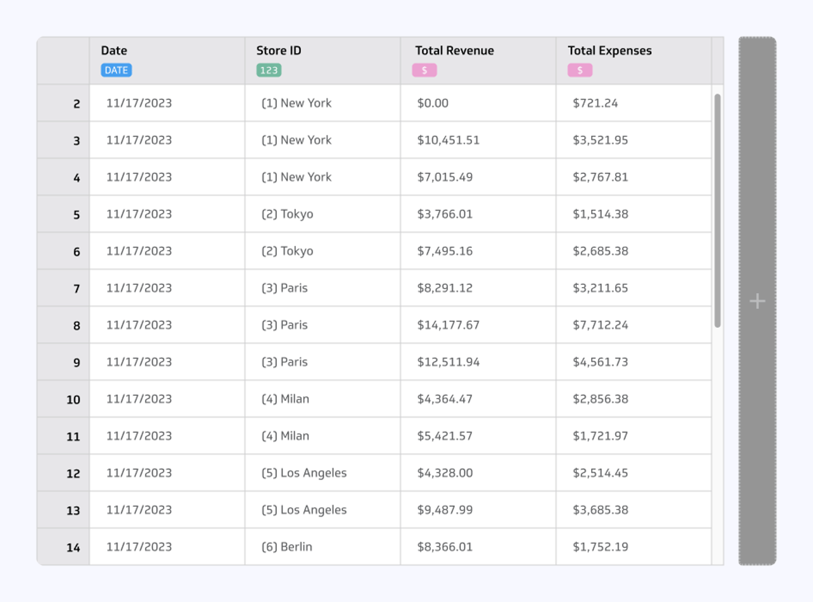The height and width of the screenshot is (602, 813).
Task: Select the Store ID column header
Action: tap(323, 61)
